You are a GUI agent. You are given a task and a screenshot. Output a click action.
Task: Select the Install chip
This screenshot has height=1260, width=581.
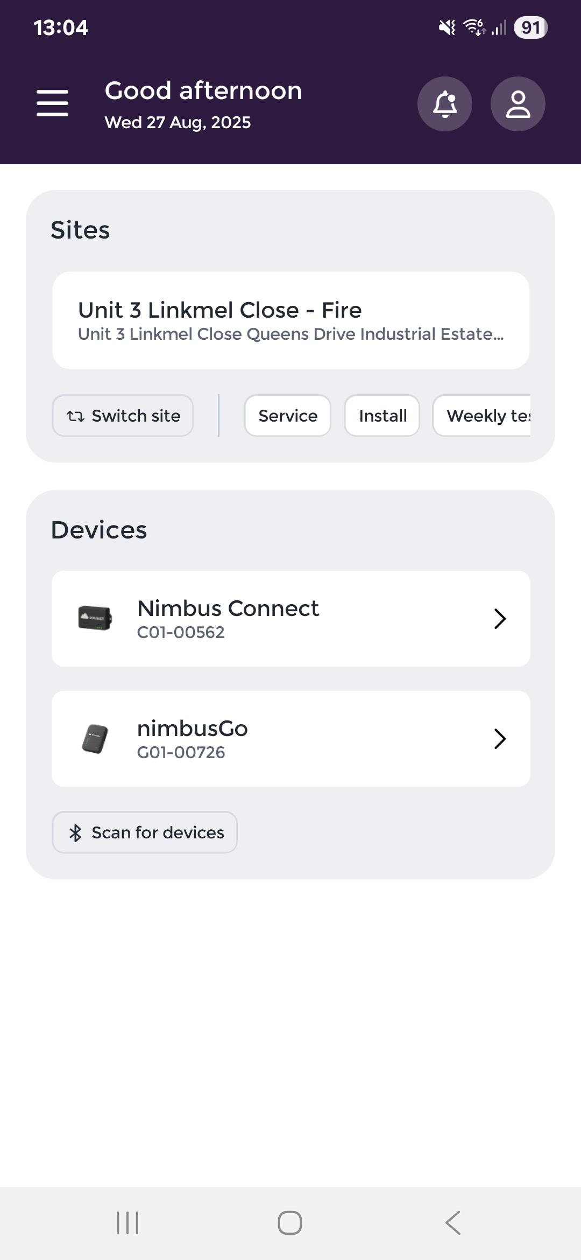[x=382, y=416]
